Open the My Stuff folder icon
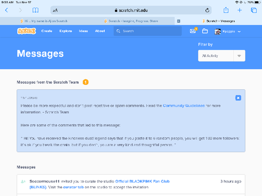The height and width of the screenshot is (196, 262). click(205, 31)
